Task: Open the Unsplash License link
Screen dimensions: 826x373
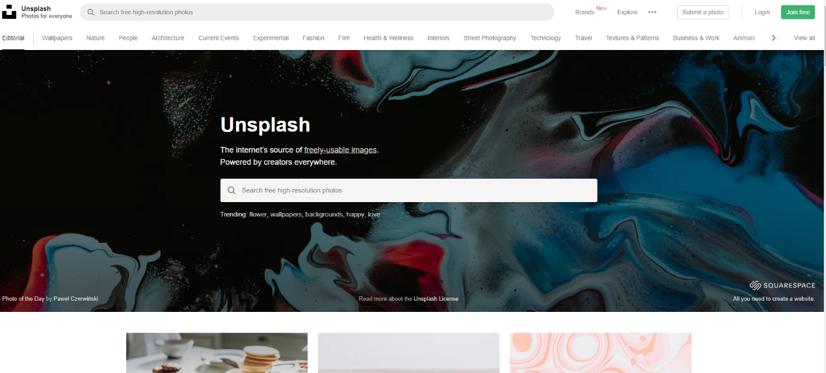Action: [436, 299]
